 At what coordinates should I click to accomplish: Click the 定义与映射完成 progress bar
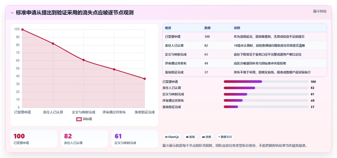coord(266,94)
